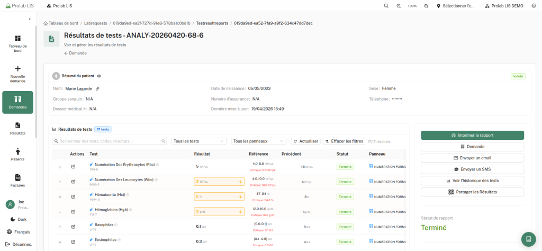Viewport: 542px width, 251px height.
Task: Open the 'Tous les panneaux' dropdown
Action: pyautogui.click(x=259, y=141)
